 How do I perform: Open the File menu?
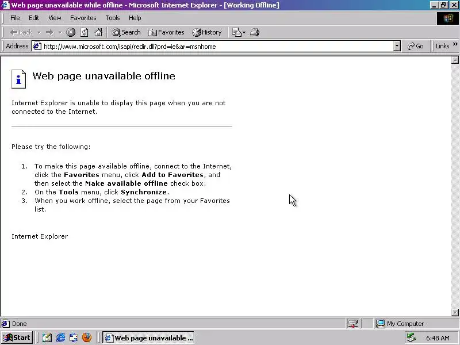[15, 18]
